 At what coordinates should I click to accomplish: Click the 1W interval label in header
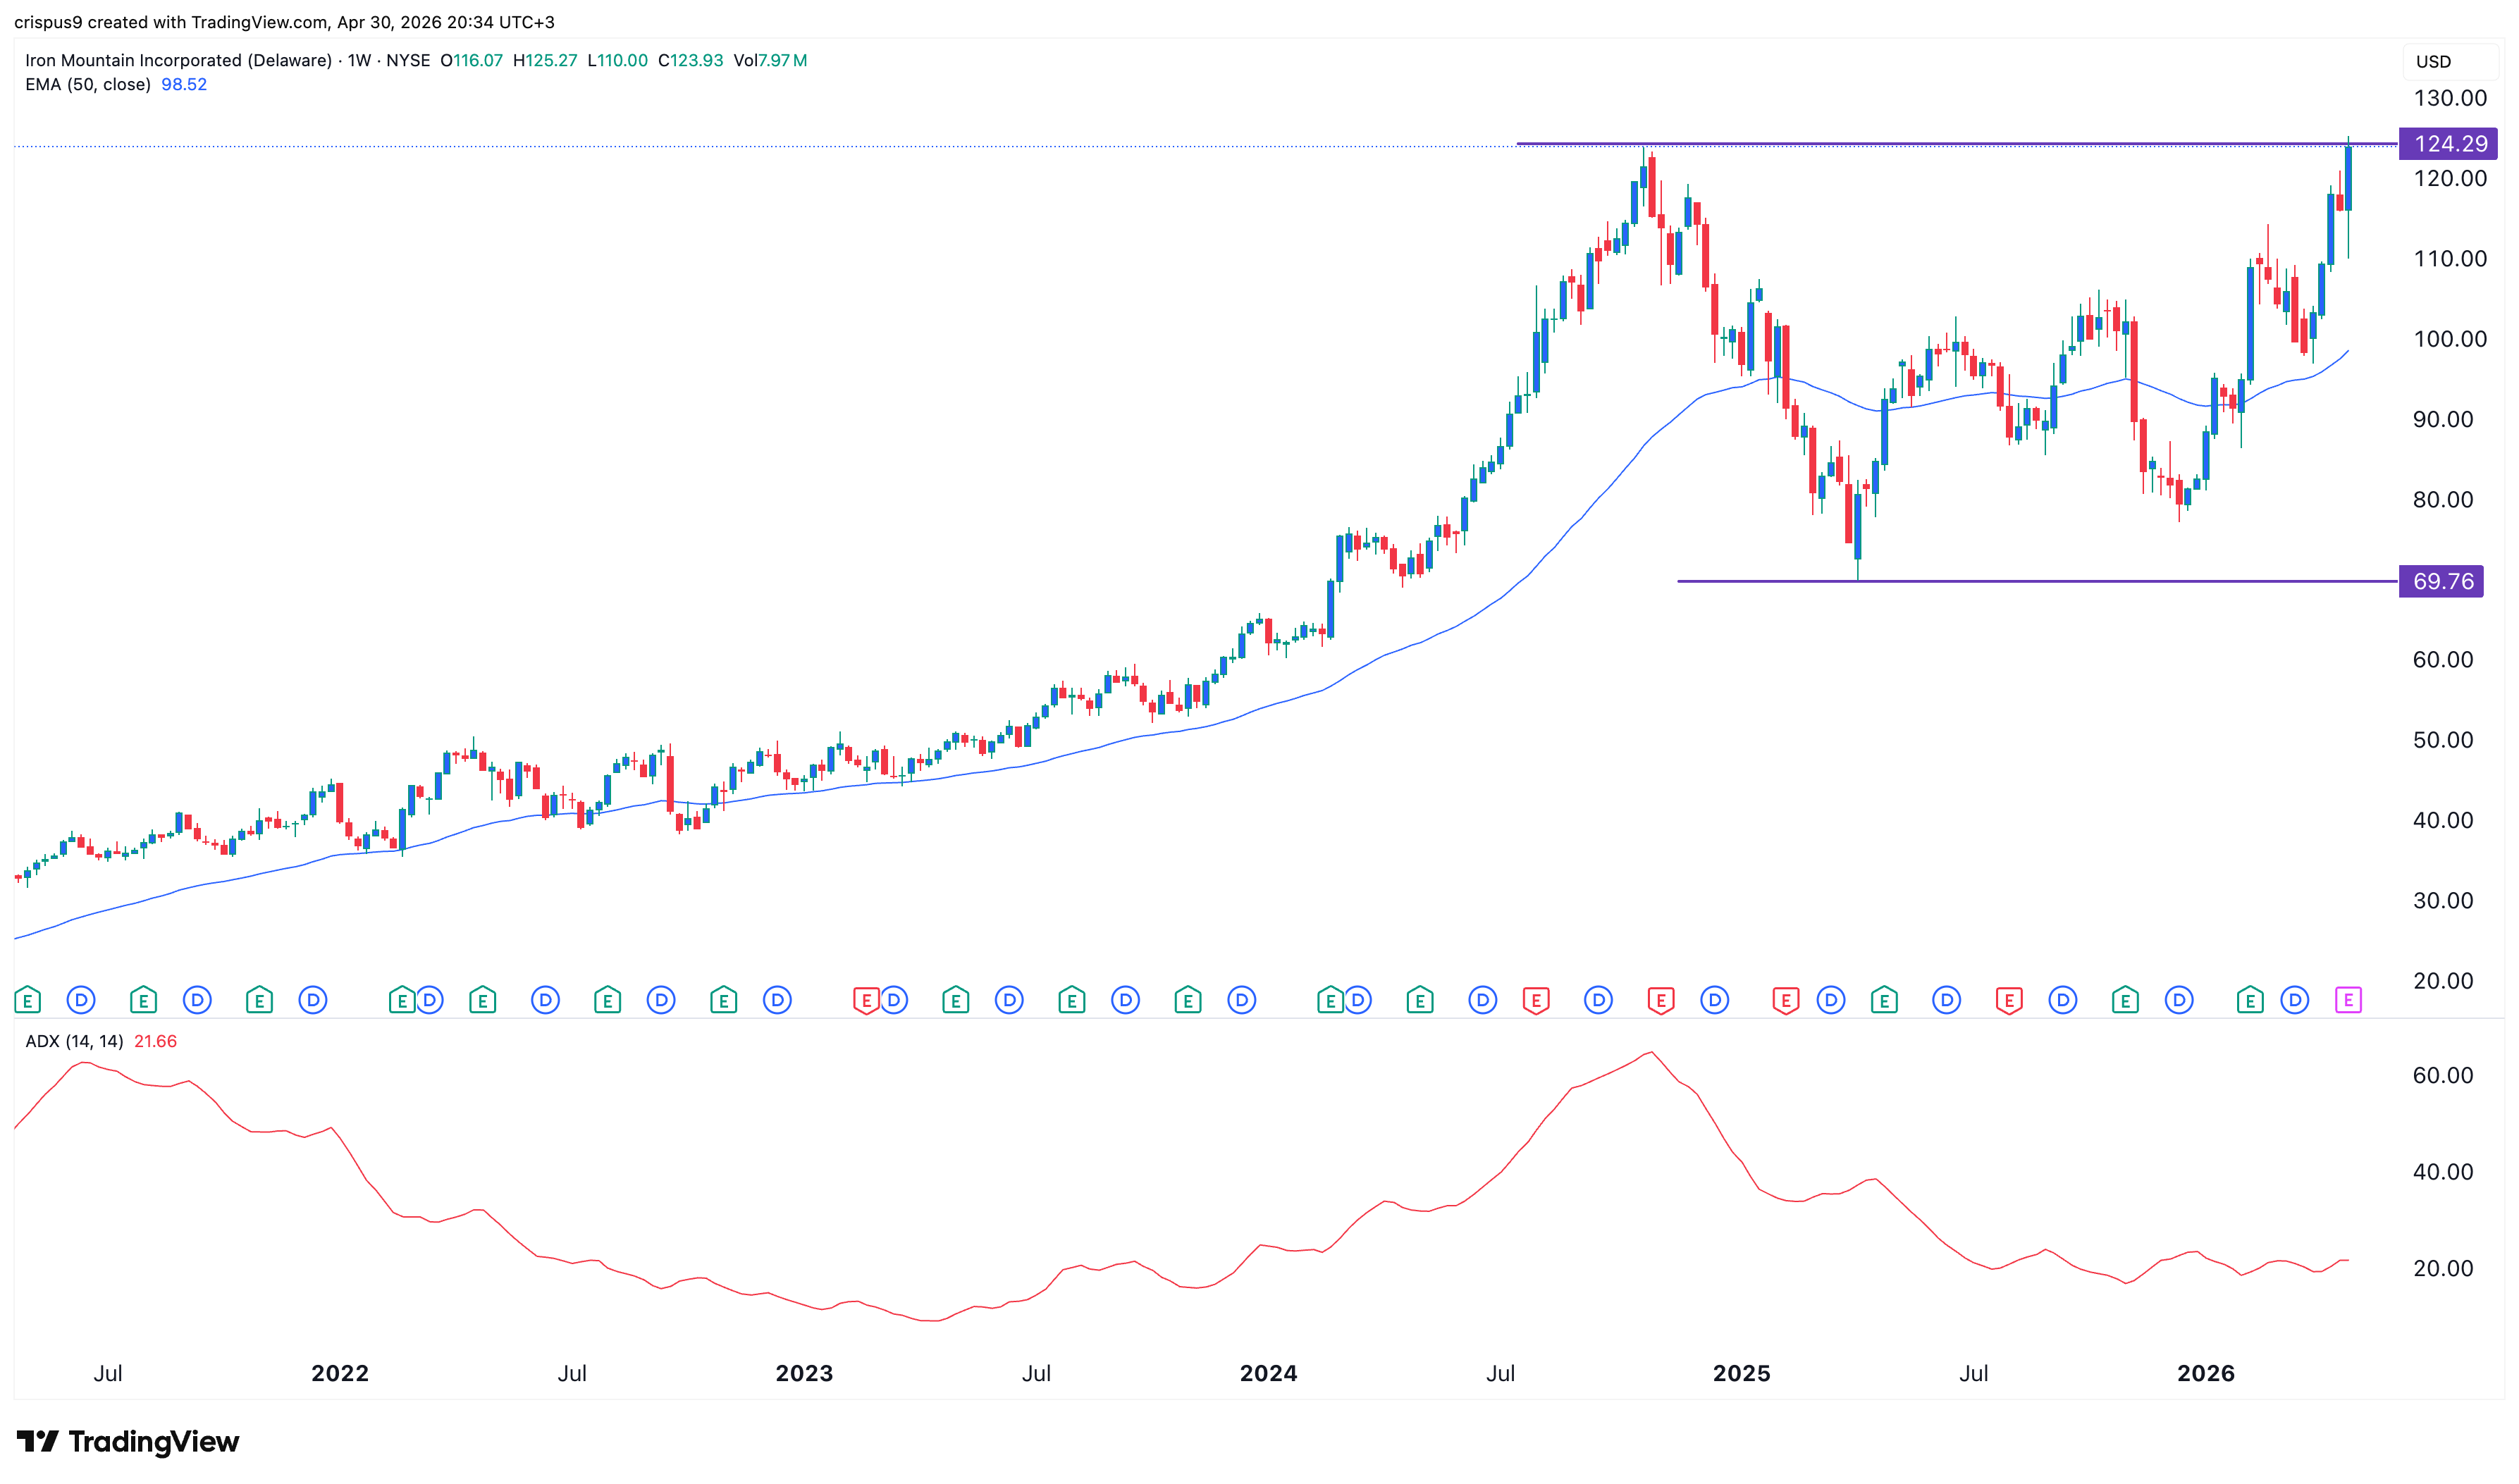tap(359, 61)
